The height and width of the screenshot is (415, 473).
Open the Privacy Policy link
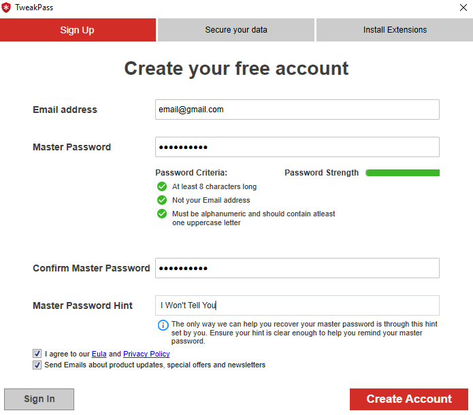point(146,354)
